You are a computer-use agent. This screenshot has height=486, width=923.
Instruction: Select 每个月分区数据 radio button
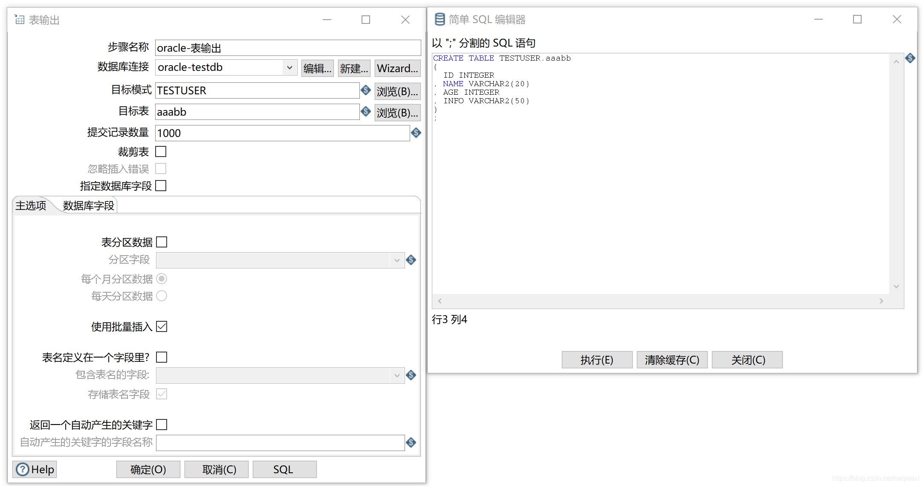(162, 279)
